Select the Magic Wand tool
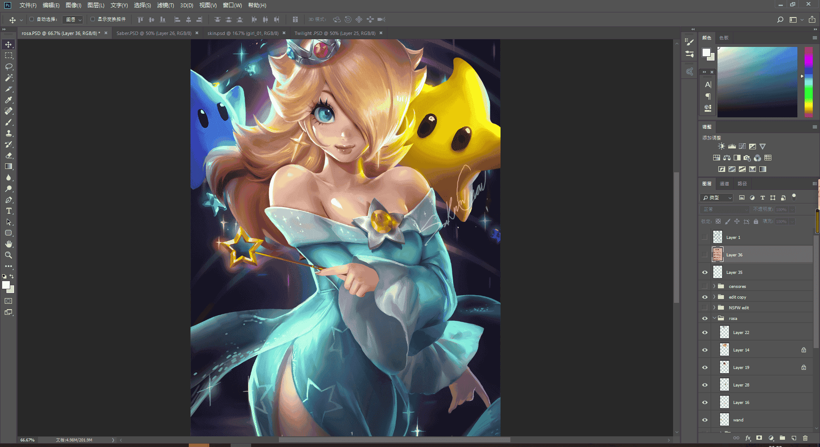This screenshot has width=820, height=447. tap(9, 78)
